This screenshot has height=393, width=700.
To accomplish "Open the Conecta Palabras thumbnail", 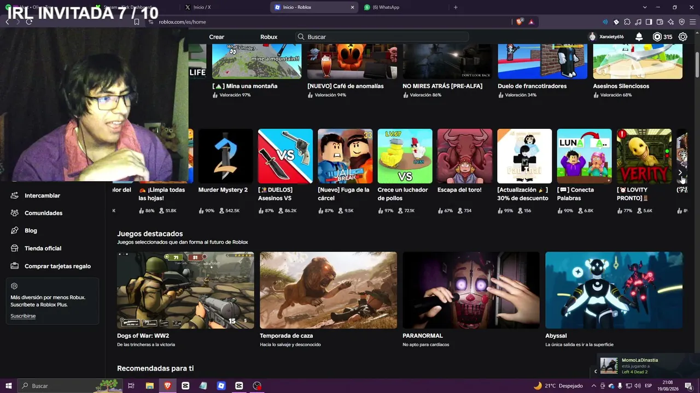I will [x=584, y=156].
